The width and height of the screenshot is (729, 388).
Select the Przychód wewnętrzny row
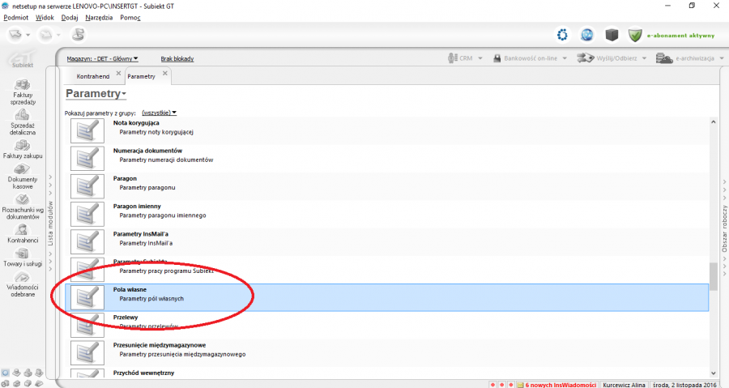(387, 373)
